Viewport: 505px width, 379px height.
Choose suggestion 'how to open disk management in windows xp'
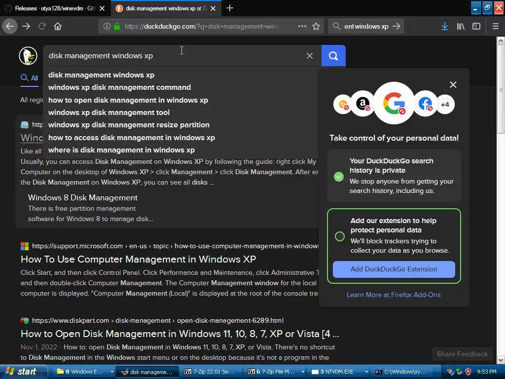128,100
